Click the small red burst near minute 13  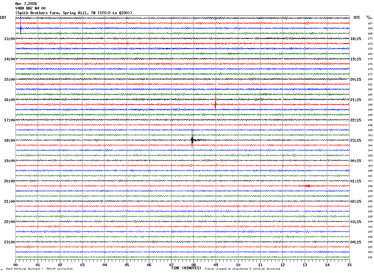pos(308,186)
